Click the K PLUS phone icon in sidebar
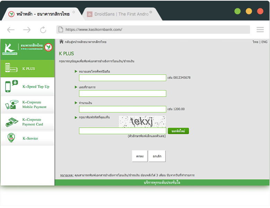Viewport: 270px width, 208px height. pyautogui.click(x=11, y=68)
